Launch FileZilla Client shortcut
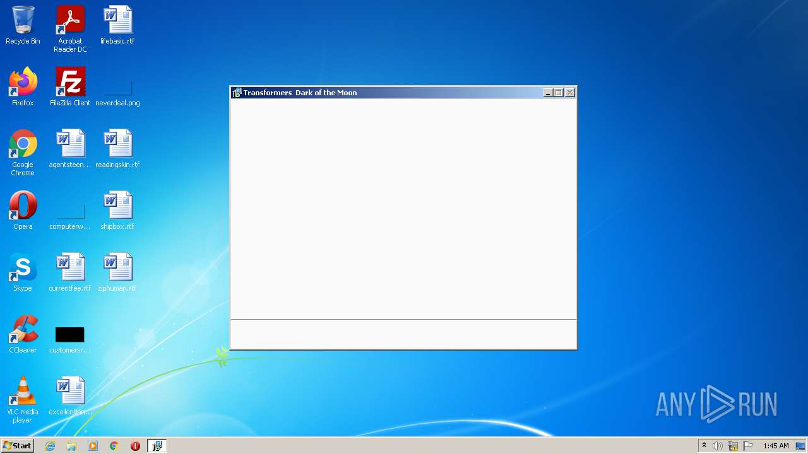The height and width of the screenshot is (454, 808). point(70,87)
